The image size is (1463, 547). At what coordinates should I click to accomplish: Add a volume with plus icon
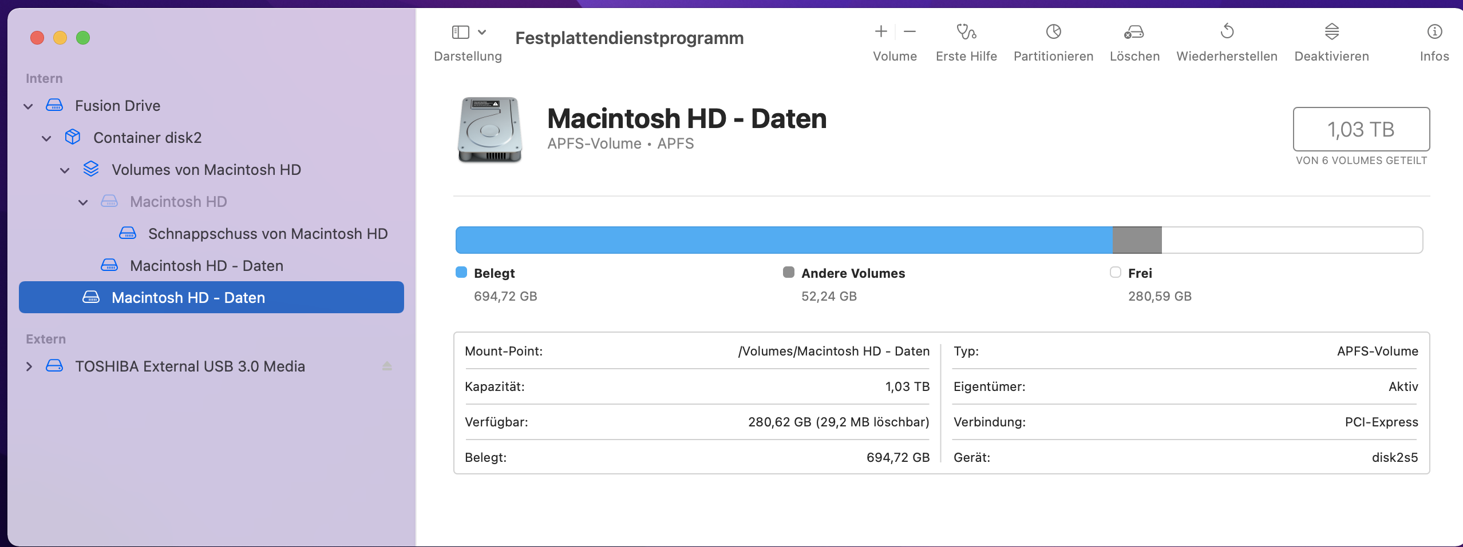tap(881, 32)
